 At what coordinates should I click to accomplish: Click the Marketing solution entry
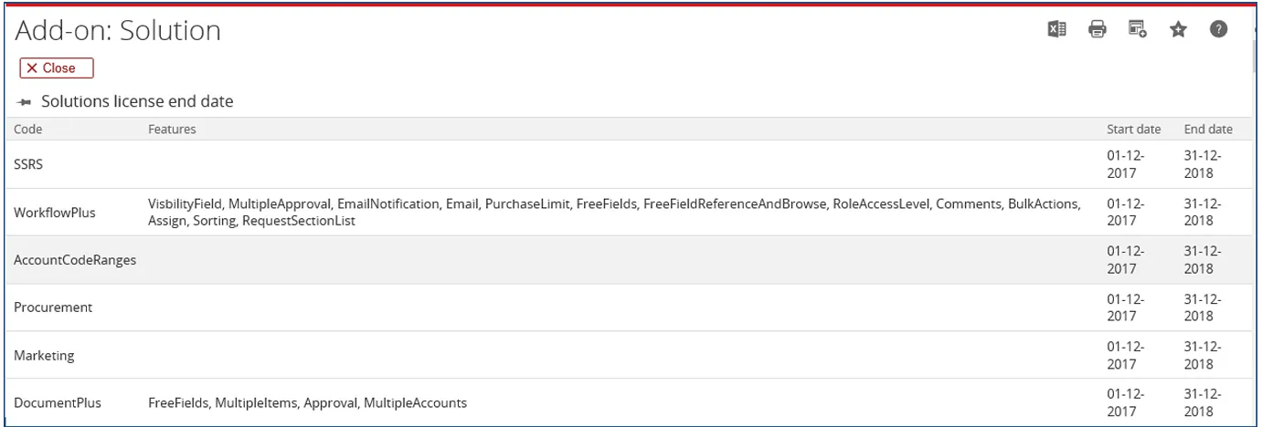44,355
